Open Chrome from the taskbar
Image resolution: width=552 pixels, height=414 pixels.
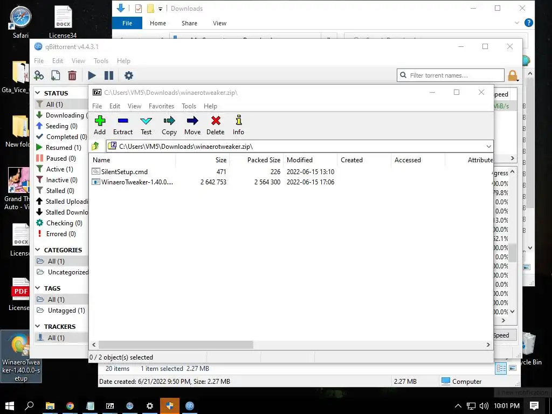(70, 405)
